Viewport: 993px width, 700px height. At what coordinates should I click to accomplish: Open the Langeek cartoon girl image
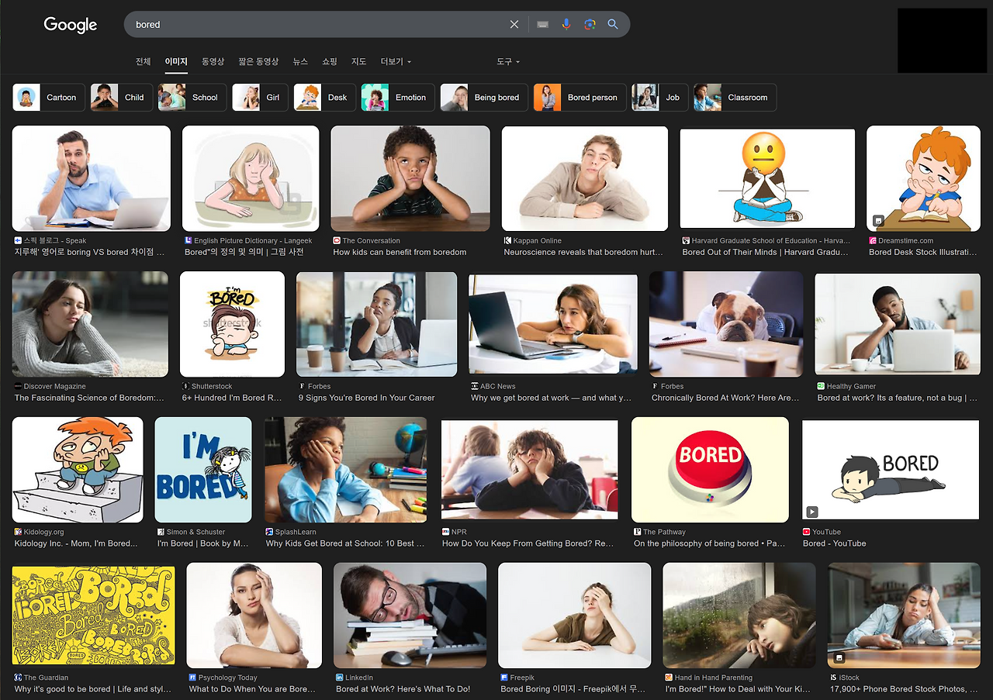click(251, 178)
